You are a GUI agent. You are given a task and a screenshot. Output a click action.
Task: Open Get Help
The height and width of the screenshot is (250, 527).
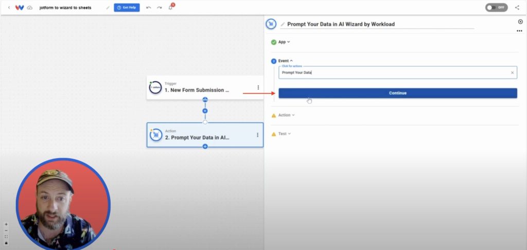click(x=127, y=7)
